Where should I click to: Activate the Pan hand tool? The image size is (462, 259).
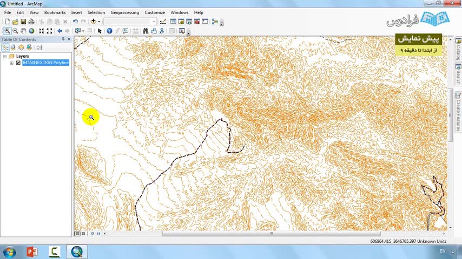tap(23, 31)
